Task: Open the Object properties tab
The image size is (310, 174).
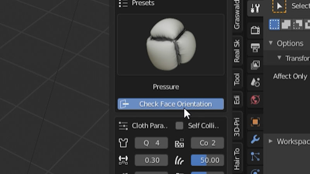Action: [x=255, y=122]
